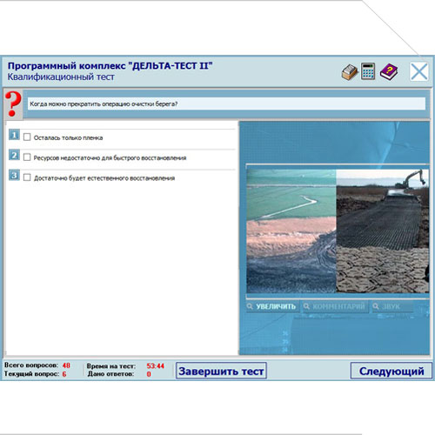
Task: Select the number 3 answer badge
Action: coord(14,175)
